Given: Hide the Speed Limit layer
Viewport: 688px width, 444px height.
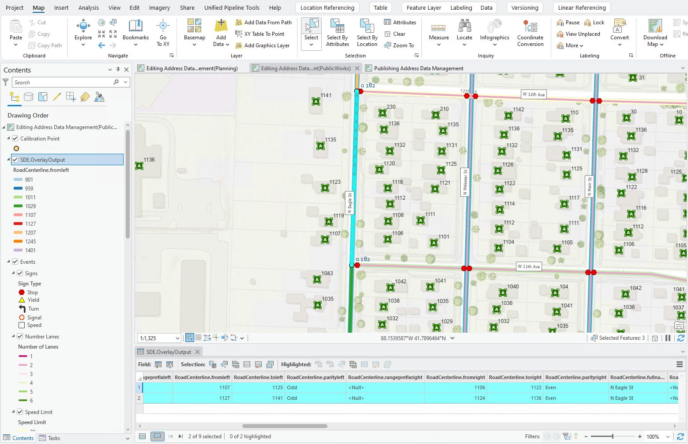Looking at the screenshot, I should (x=20, y=412).
